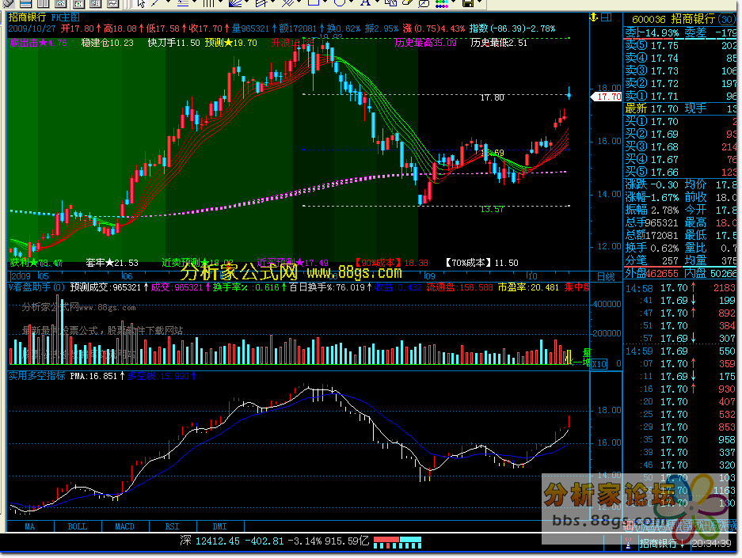
Task: Click the 最新 17.70 latest price row
Action: (681, 108)
